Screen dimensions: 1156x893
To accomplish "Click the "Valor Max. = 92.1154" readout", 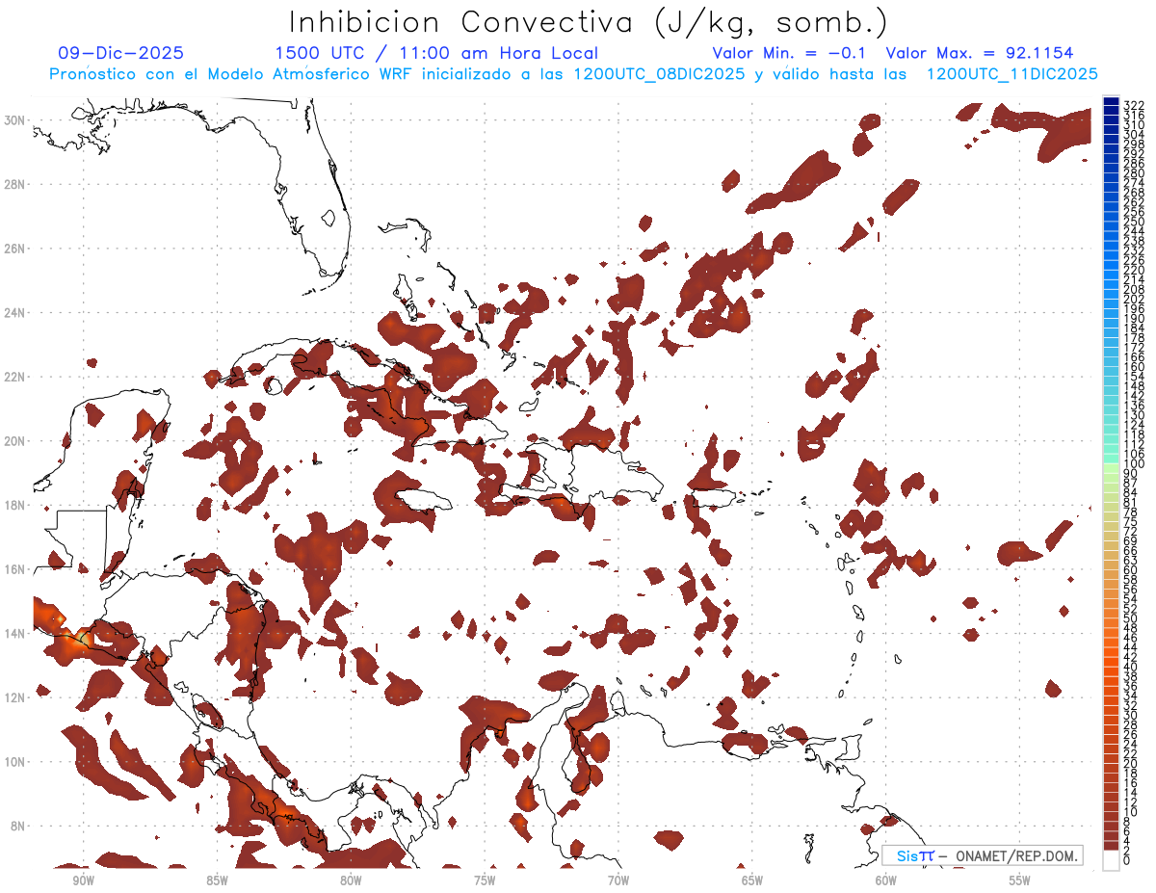I will pyautogui.click(x=980, y=54).
